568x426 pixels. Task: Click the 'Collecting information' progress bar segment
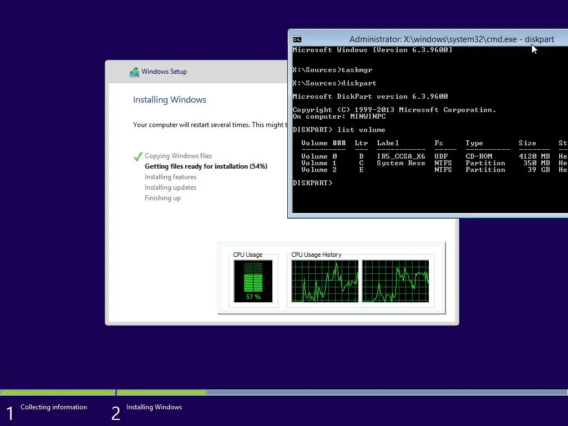(58, 392)
